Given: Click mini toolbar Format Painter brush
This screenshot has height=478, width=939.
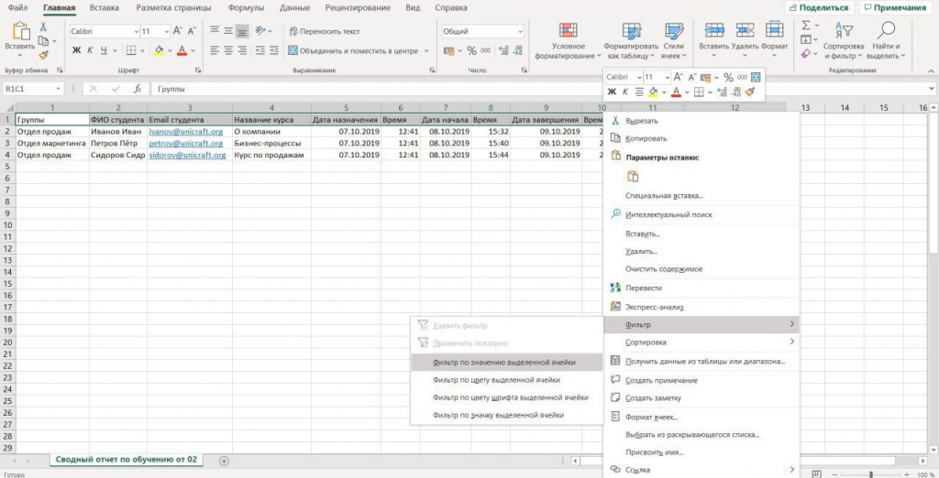Looking at the screenshot, I should tap(752, 92).
